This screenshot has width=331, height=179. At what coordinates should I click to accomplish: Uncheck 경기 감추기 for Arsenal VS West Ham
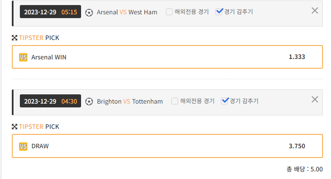[x=219, y=12]
